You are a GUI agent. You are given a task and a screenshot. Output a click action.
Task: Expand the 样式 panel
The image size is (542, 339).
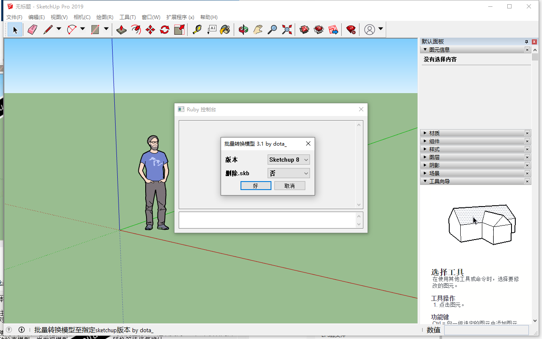pyautogui.click(x=425, y=149)
